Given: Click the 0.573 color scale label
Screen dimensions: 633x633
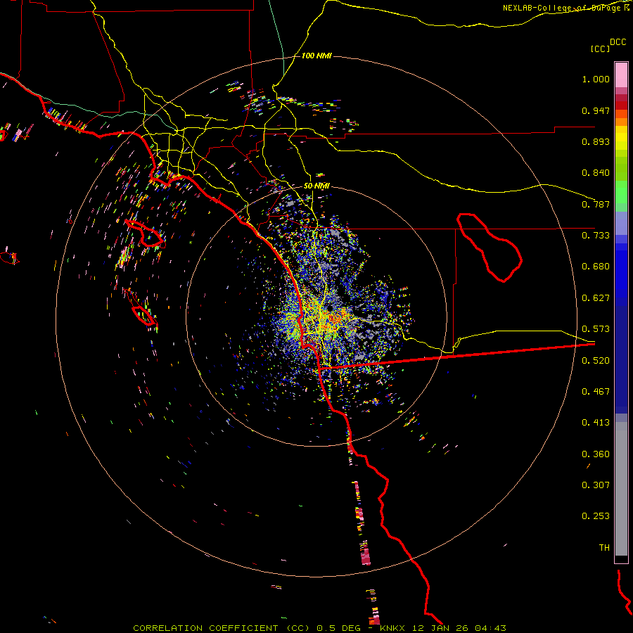Looking at the screenshot, I should tap(596, 329).
